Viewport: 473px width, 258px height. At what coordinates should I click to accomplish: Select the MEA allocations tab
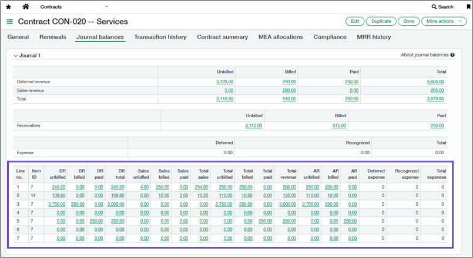tap(281, 37)
